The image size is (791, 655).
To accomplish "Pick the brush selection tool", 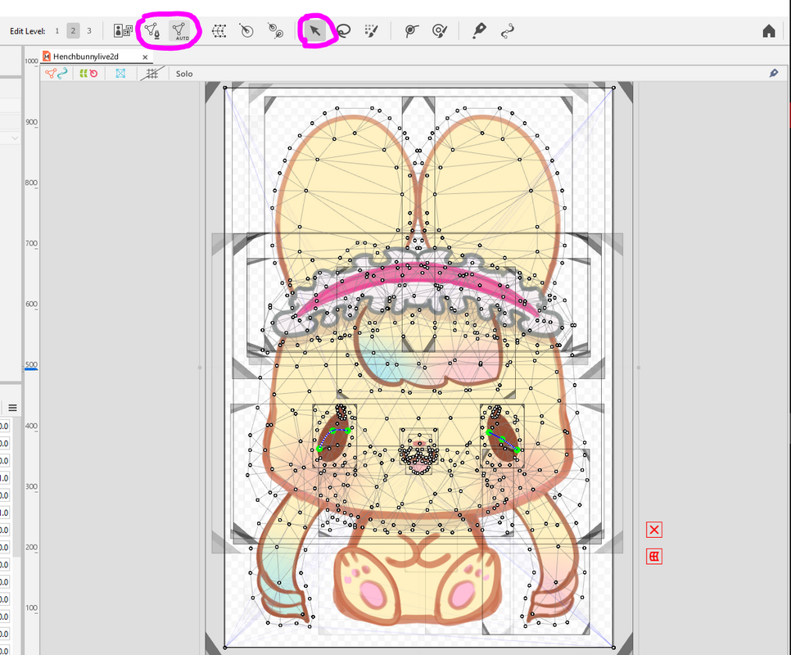I will click(370, 31).
